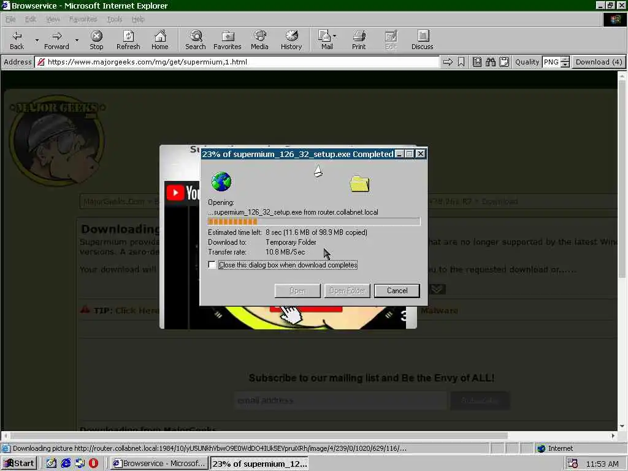Click the globe icon in download dialog
This screenshot has height=471, width=628.
[x=221, y=182]
